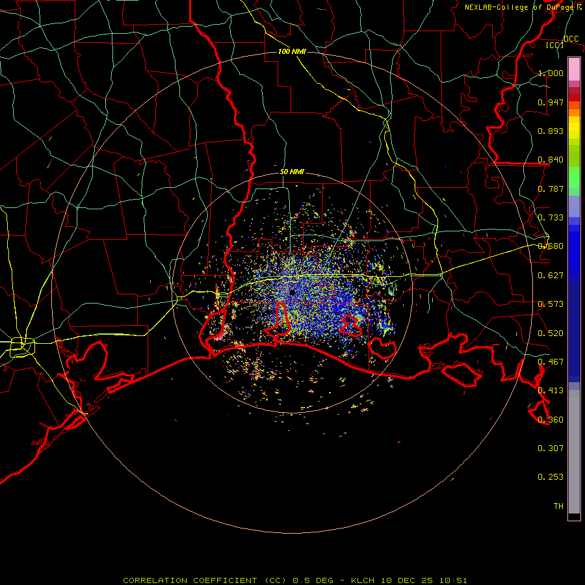This screenshot has width=585, height=585.
Task: Select the 1.000 legend value
Action: pyautogui.click(x=551, y=73)
